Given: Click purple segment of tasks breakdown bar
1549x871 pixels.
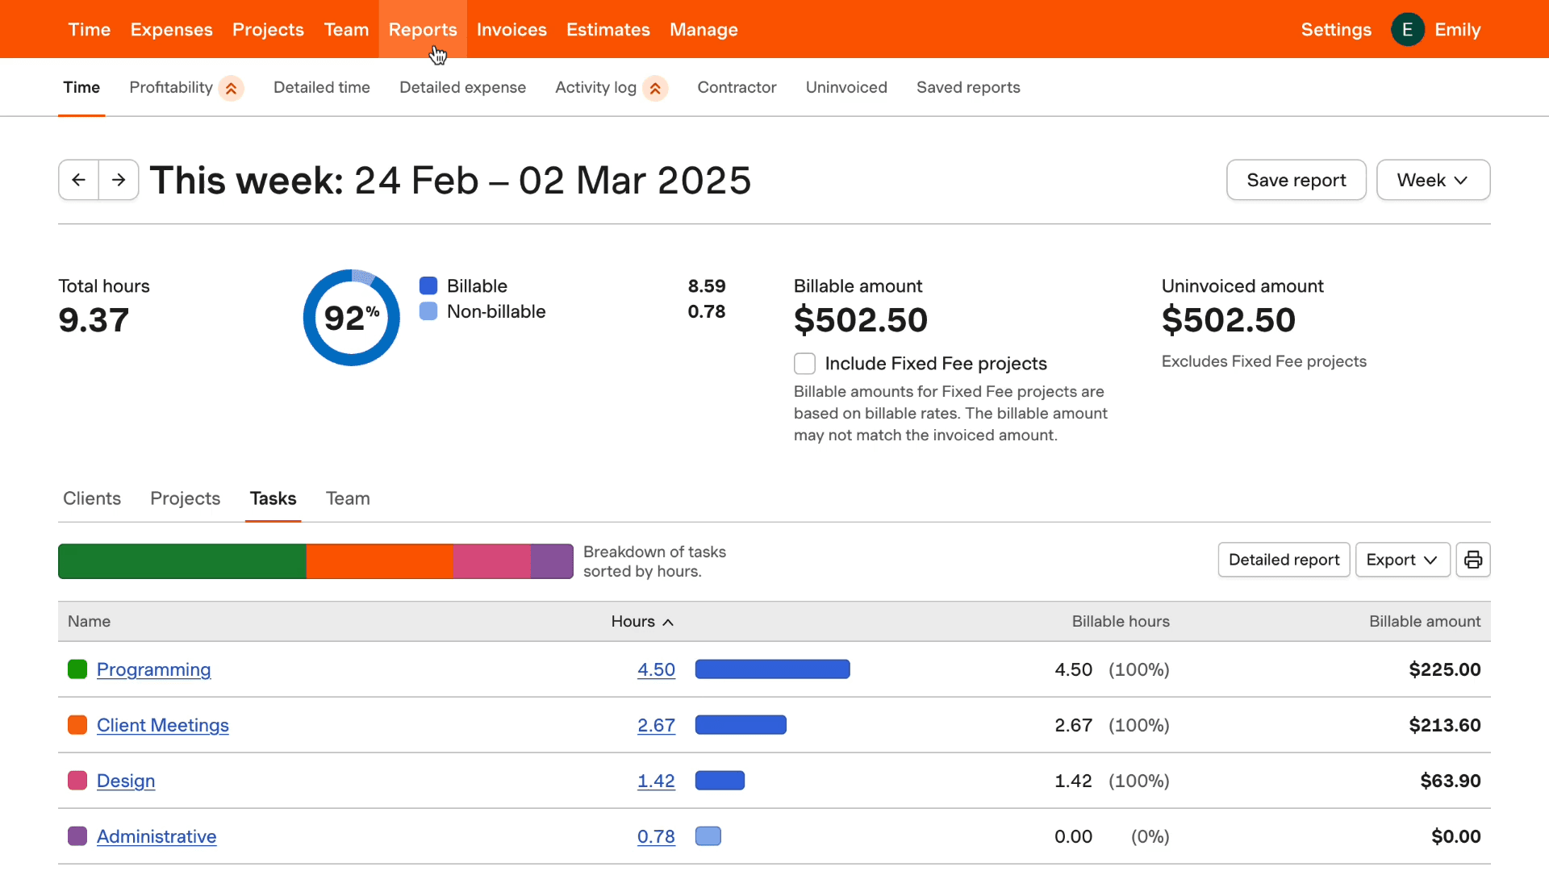Looking at the screenshot, I should (x=552, y=561).
